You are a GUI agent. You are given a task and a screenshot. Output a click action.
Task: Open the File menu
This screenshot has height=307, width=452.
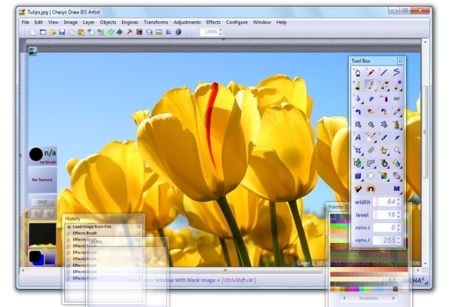point(25,22)
